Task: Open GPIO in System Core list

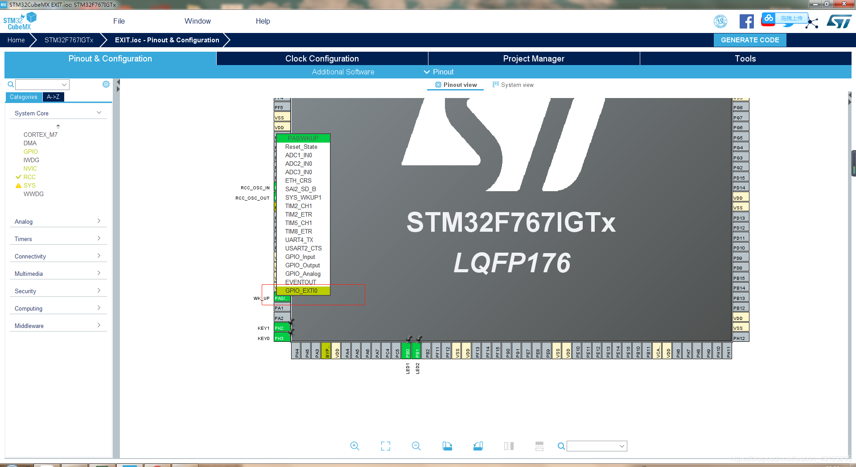Action: (30, 152)
